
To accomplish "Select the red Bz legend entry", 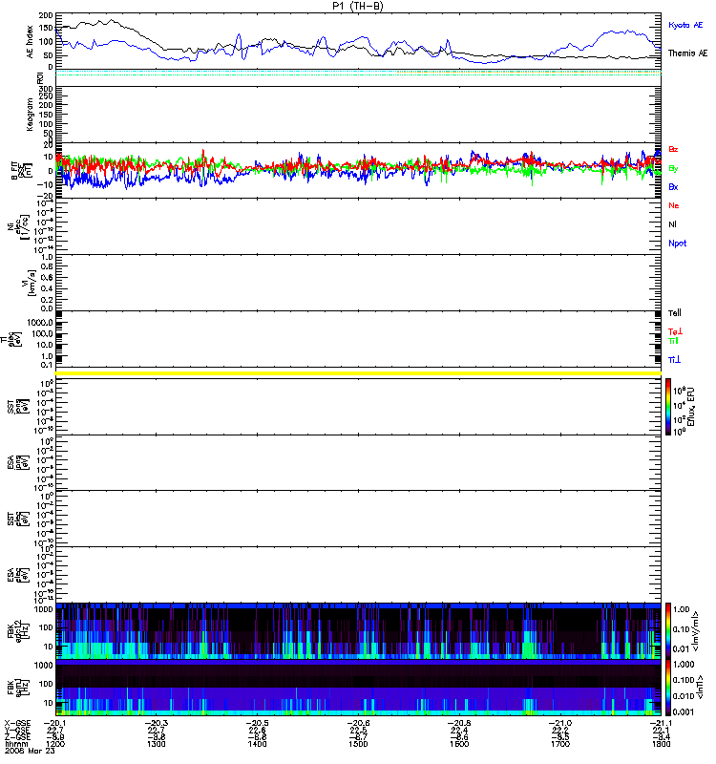I will tap(674, 150).
